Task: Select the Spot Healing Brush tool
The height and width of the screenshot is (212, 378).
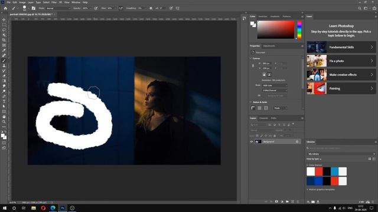Action: point(4,55)
